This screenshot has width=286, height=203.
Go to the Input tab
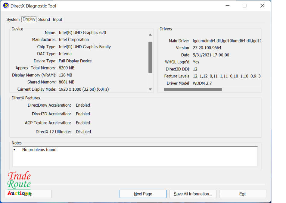tap(58, 19)
